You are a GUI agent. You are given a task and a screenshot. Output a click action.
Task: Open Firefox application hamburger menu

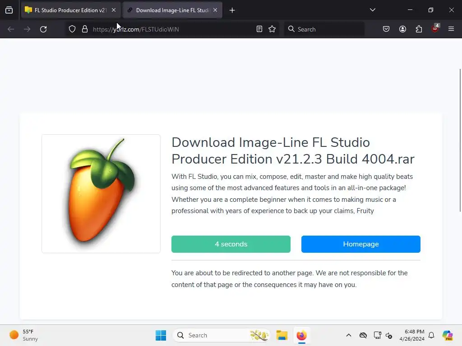pyautogui.click(x=451, y=29)
